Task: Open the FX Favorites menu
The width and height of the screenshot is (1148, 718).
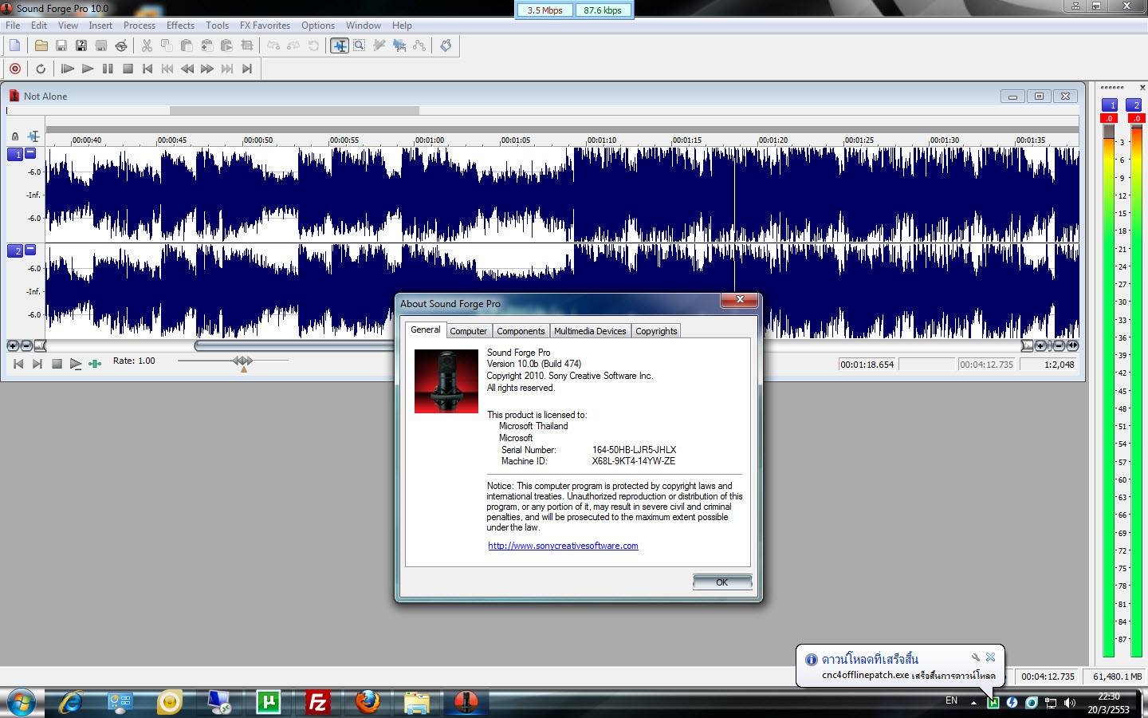Action: [265, 26]
